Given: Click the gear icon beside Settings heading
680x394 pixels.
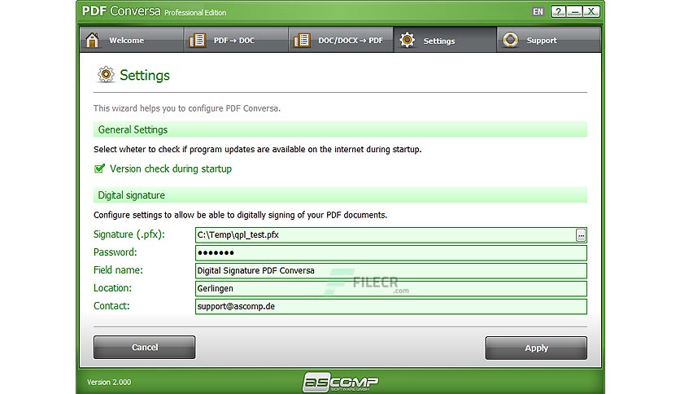Looking at the screenshot, I should (106, 75).
